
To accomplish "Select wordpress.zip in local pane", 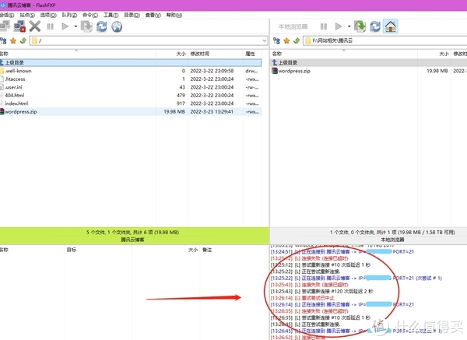I will 369,71.
